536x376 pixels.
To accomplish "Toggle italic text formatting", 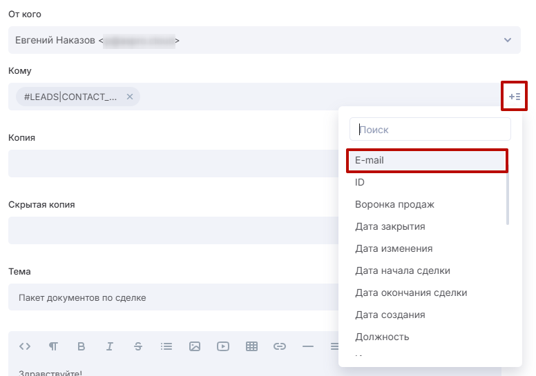I will [109, 346].
